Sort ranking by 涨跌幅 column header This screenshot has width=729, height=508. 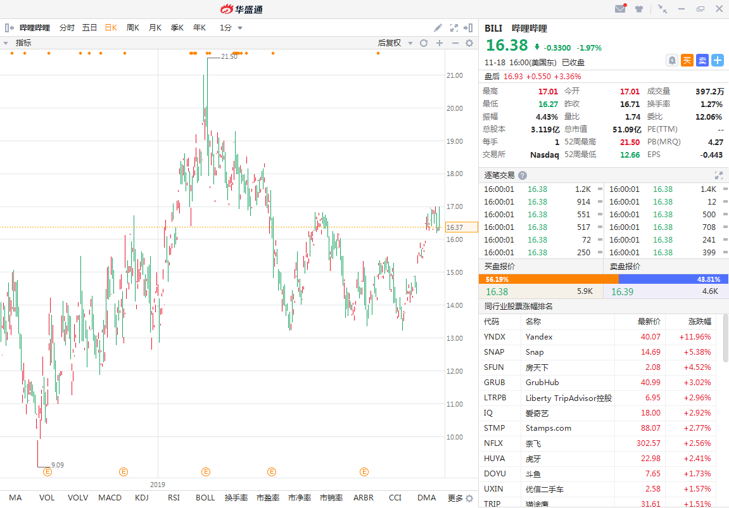pos(699,322)
